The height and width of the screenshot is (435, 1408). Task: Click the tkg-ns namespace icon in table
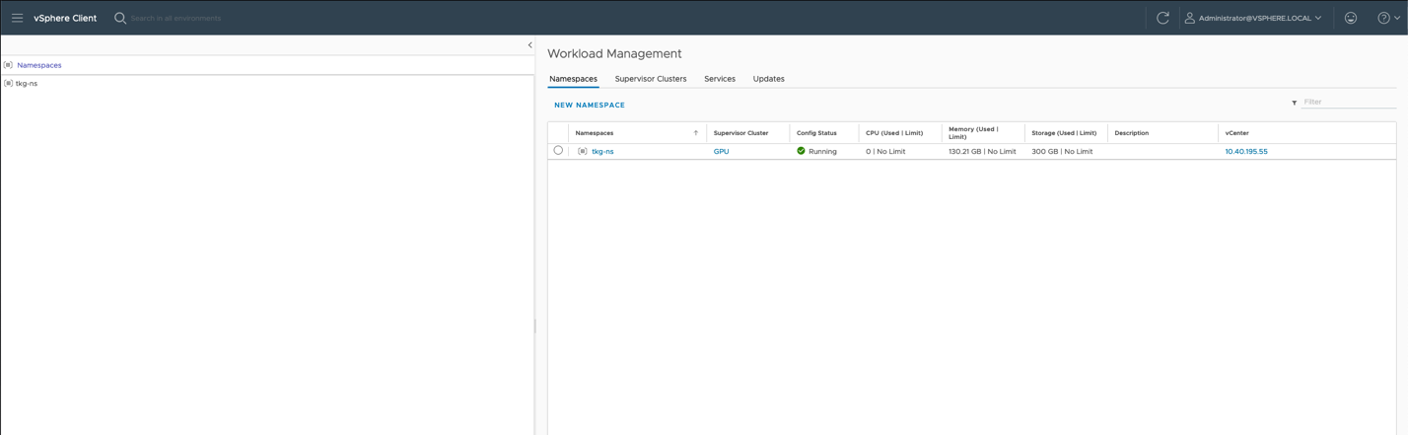coord(583,152)
